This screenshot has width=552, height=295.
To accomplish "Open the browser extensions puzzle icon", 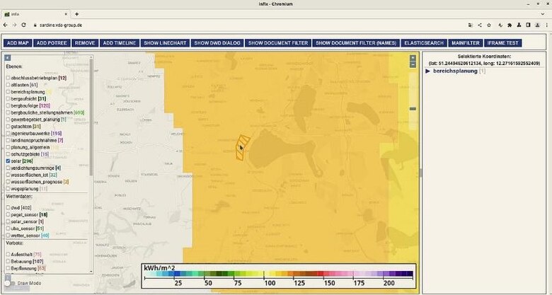I will (510, 25).
